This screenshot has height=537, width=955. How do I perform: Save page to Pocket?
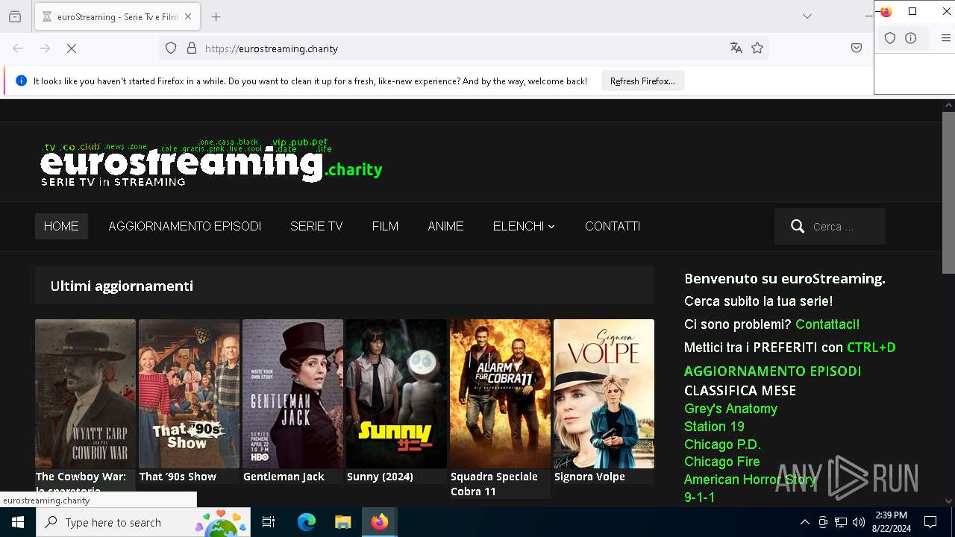pos(857,48)
